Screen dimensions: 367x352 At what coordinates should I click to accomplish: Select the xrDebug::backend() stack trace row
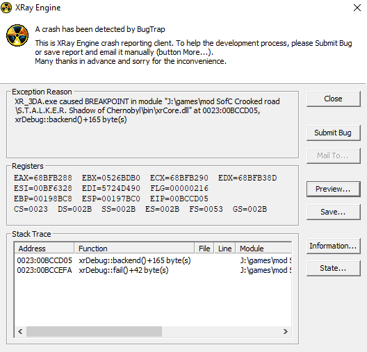(x=154, y=260)
